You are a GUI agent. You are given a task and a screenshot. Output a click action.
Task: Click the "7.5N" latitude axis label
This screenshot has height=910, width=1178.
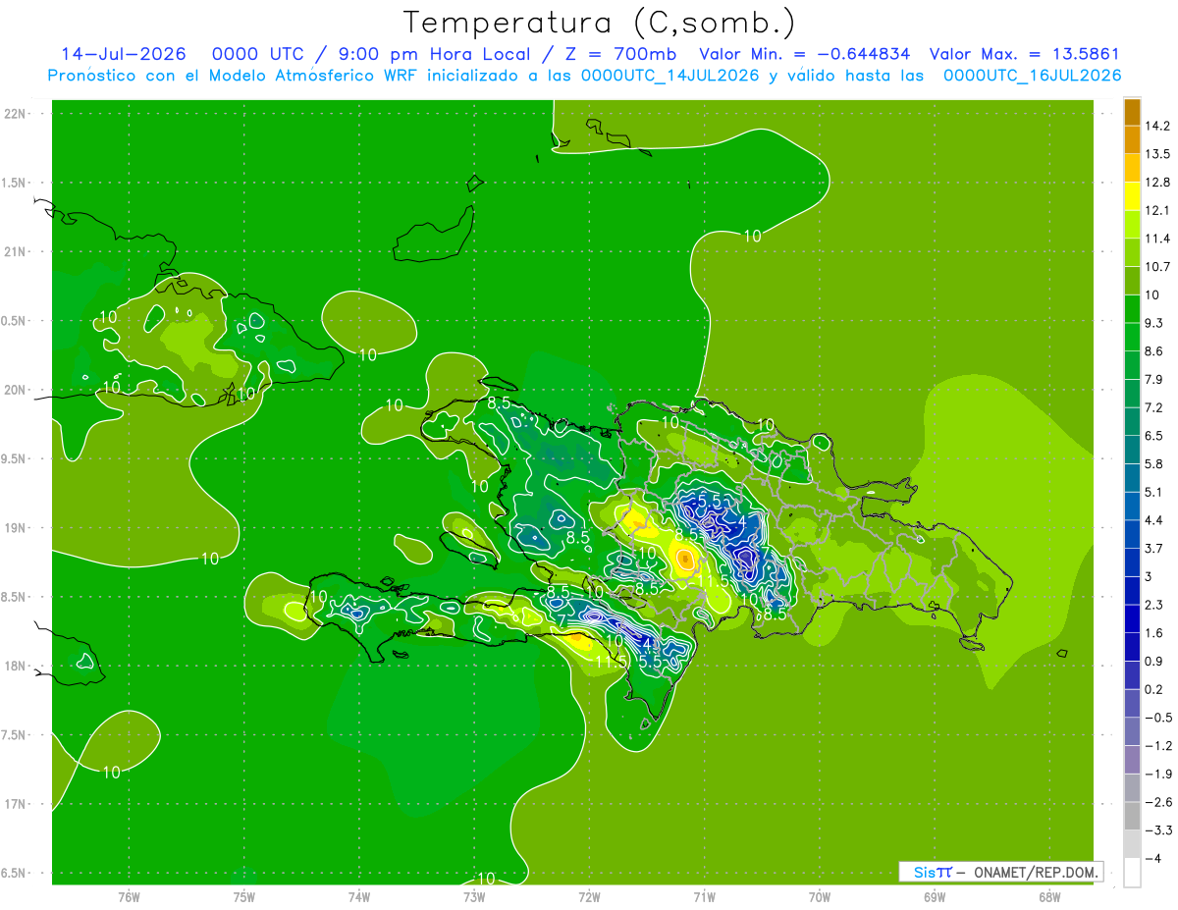click(15, 735)
